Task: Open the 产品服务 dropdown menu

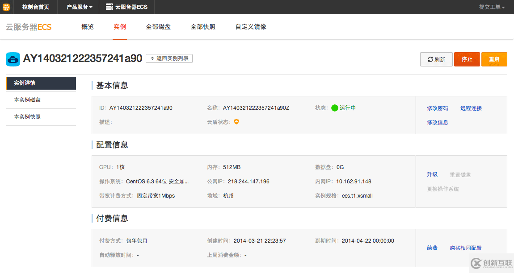Action: (x=80, y=7)
